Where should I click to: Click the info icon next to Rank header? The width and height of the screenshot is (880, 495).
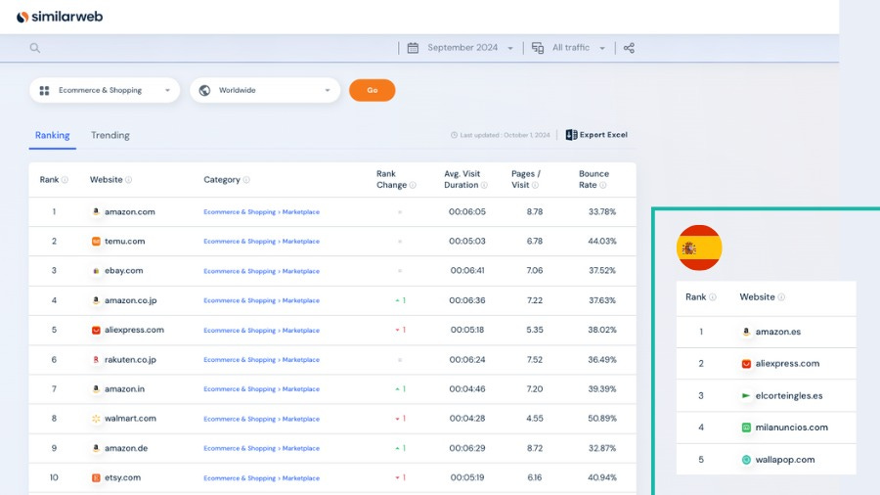click(65, 180)
